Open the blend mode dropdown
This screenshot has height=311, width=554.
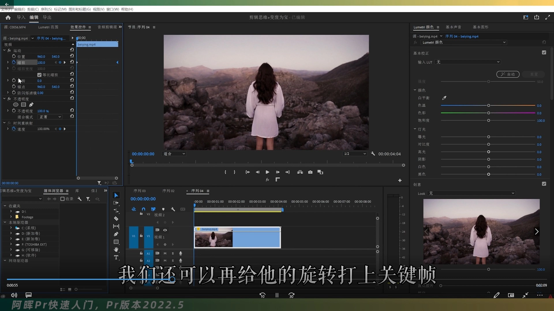[x=50, y=117]
